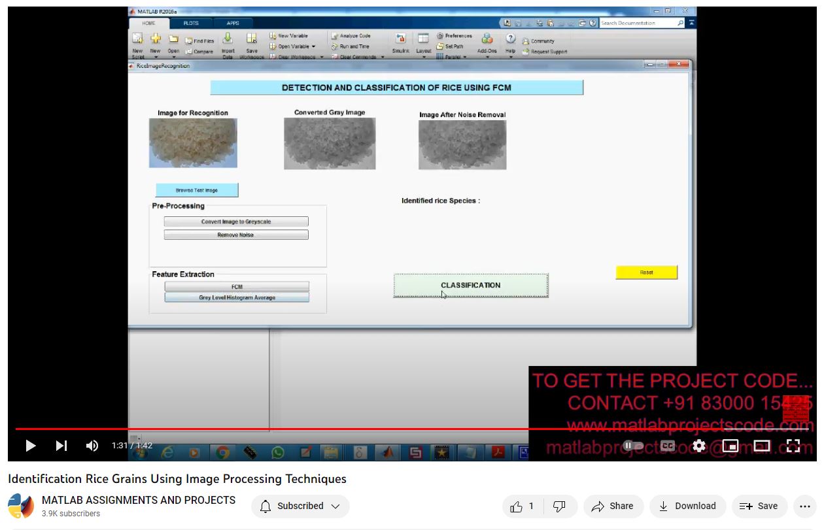Click the Request Support item

(545, 52)
